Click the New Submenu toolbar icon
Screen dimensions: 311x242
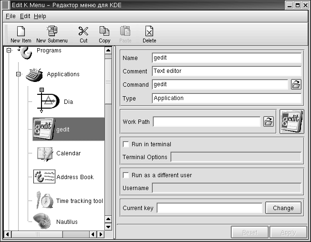tap(52, 31)
